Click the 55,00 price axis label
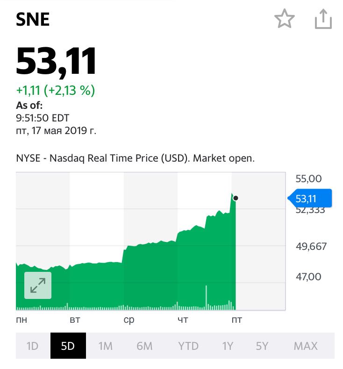 [x=308, y=178]
